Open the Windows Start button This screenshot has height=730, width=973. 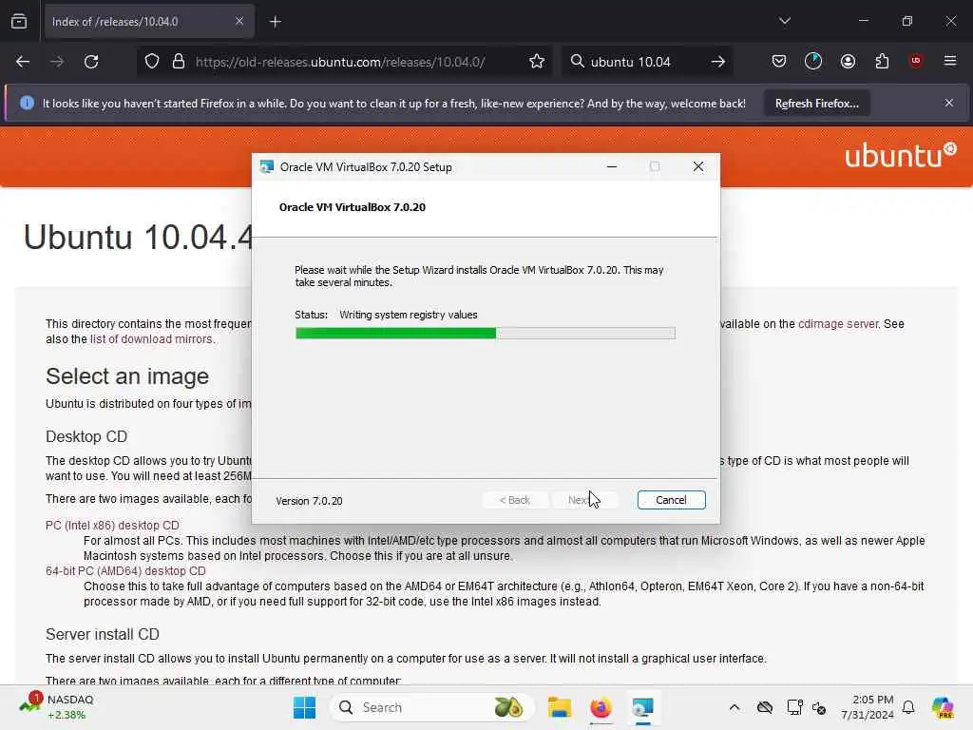[x=304, y=707]
